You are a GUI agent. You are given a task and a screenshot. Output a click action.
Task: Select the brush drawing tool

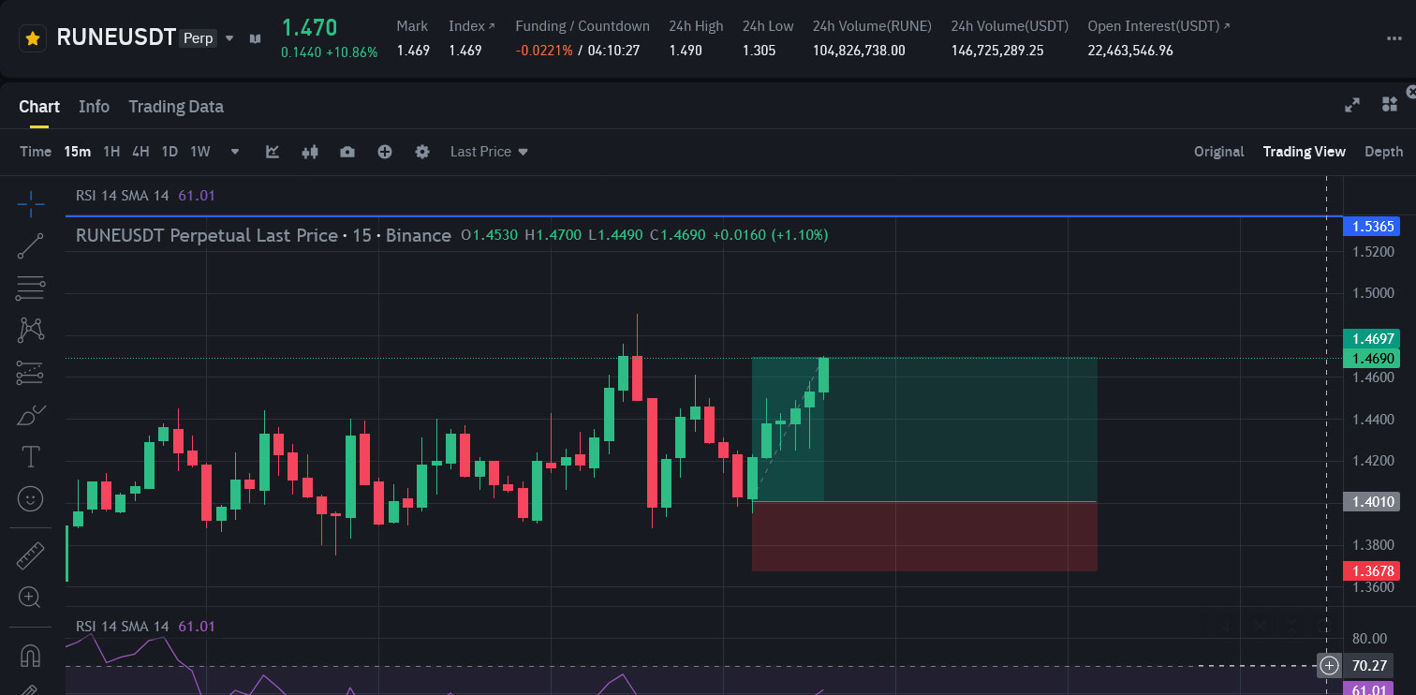coord(30,414)
